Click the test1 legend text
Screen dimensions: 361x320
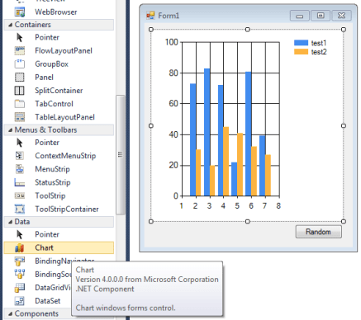point(319,43)
